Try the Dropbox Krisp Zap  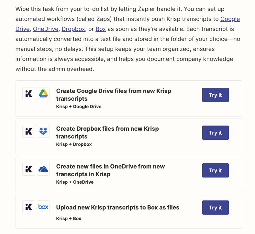click(x=215, y=133)
